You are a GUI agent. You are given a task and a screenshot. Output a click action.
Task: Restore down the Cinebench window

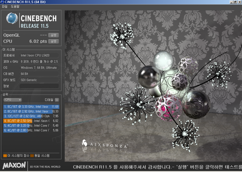point(235,2)
